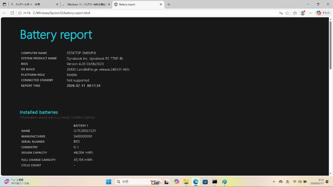Expand hidden icons in the system tray
Image resolution: width=333 pixels, height=187 pixels.
[274, 181]
